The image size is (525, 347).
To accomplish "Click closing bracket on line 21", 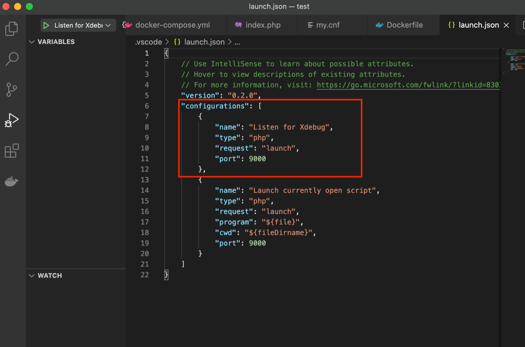I will click(x=183, y=264).
